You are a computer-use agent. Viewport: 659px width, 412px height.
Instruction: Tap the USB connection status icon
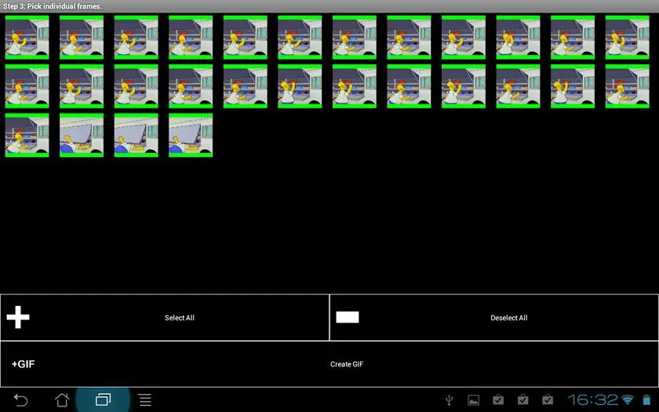(450, 399)
